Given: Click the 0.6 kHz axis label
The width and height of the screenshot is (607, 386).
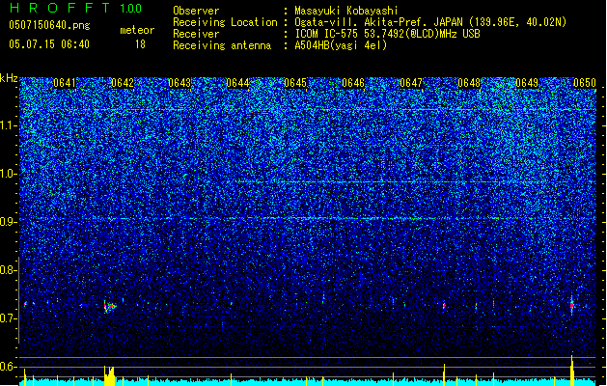Looking at the screenshot, I should coord(9,367).
